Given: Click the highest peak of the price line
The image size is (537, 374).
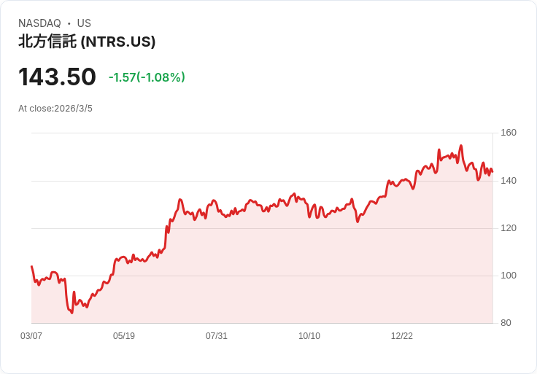Looking at the screenshot, I should (x=461, y=146).
